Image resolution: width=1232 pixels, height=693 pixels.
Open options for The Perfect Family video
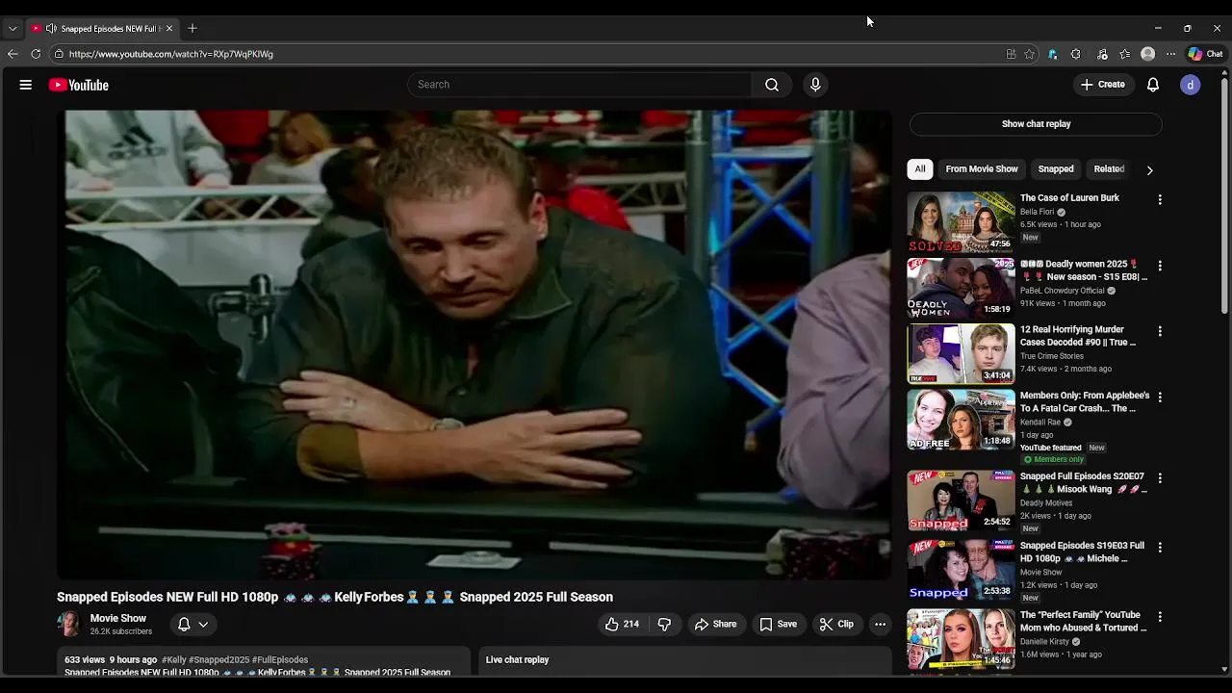click(1160, 616)
